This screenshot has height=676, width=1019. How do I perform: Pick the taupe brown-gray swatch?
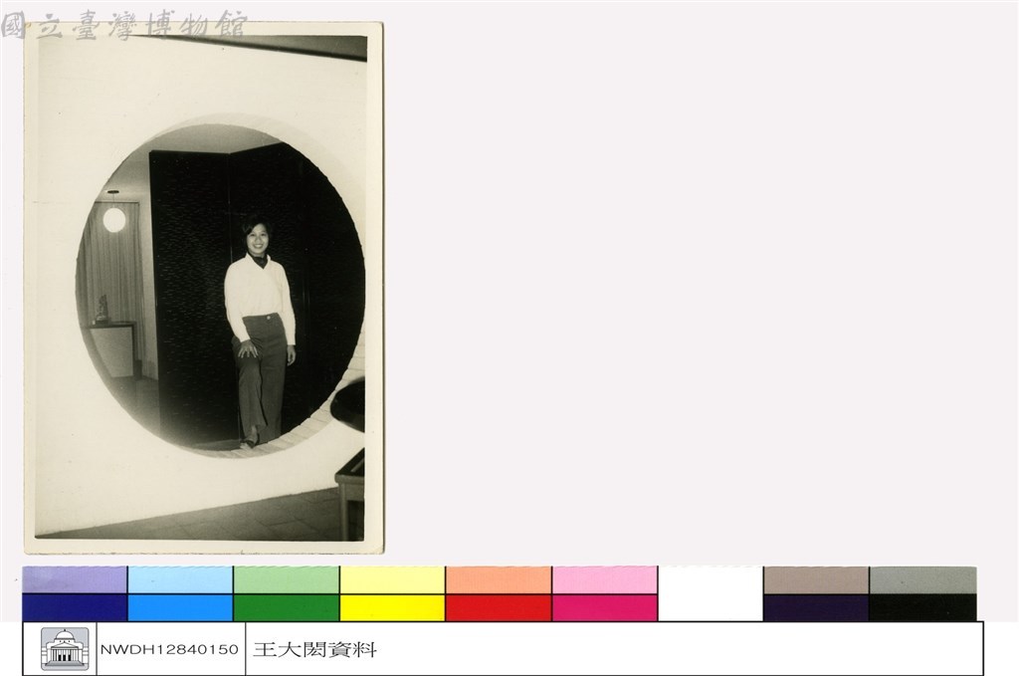click(816, 579)
